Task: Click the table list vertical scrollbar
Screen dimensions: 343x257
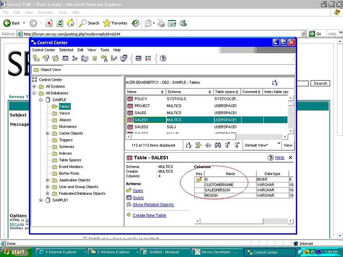Action: [290, 115]
